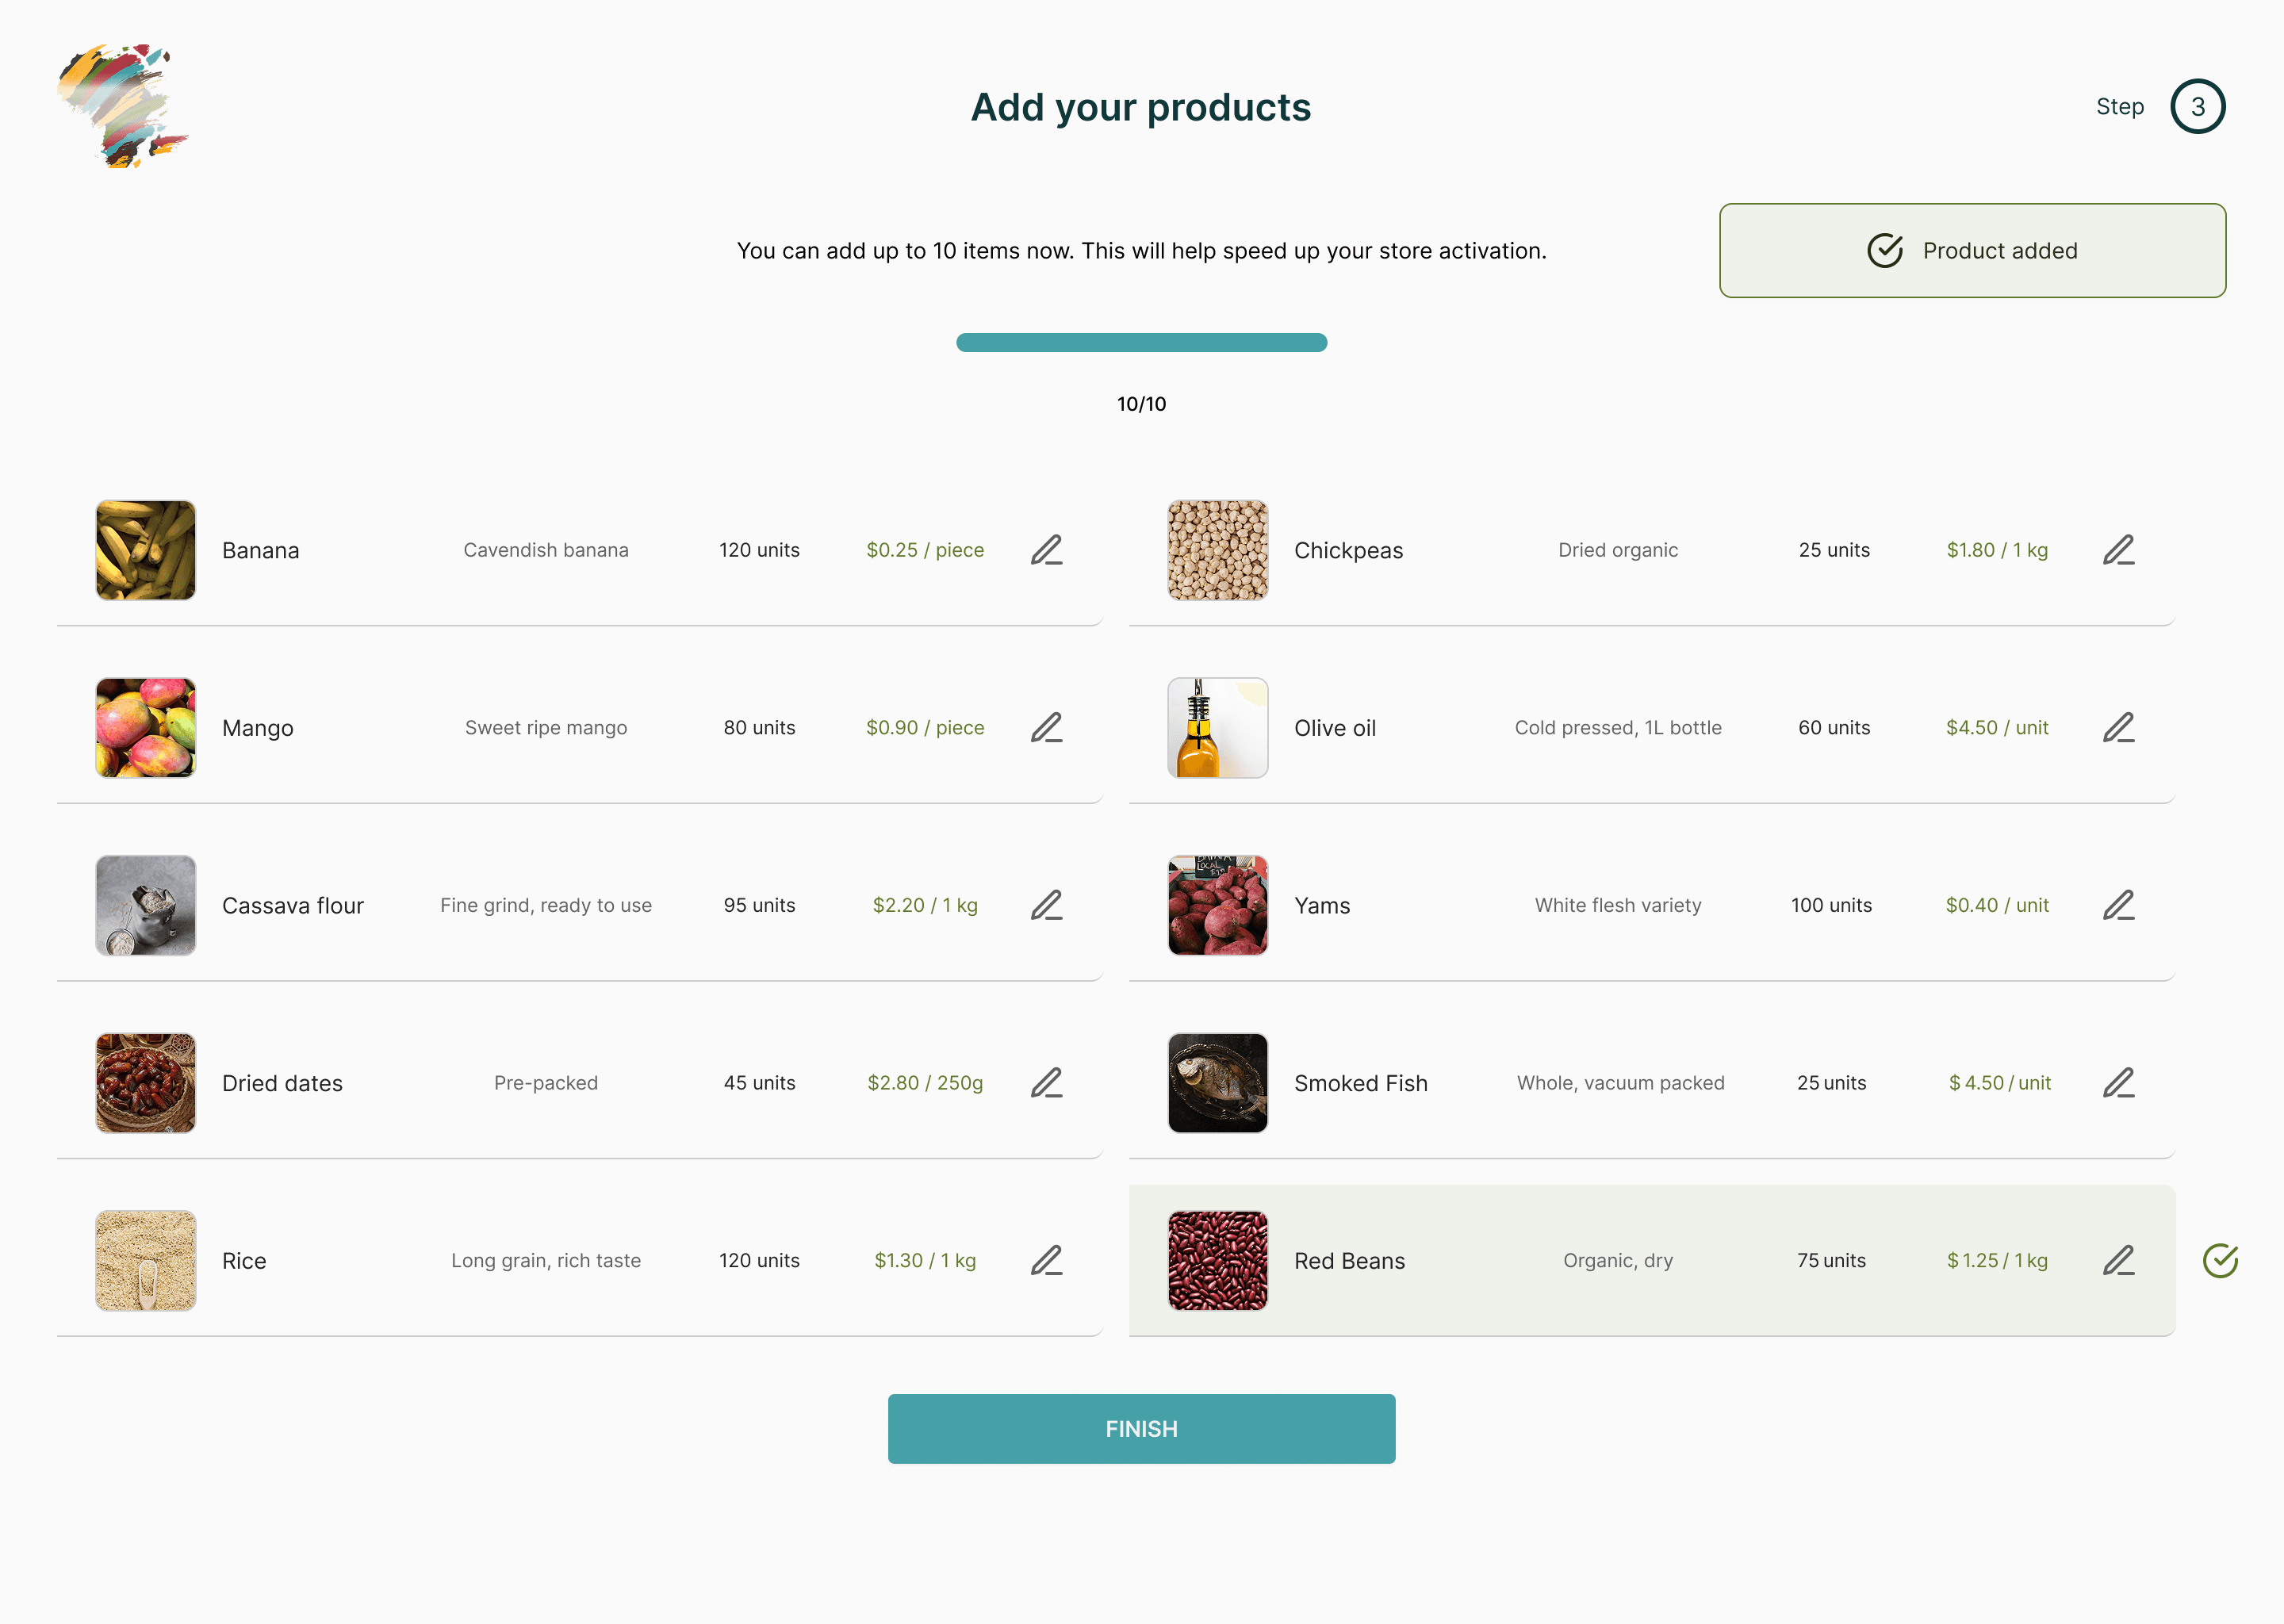The width and height of the screenshot is (2284, 1624).
Task: Open the Smoked Fish edit pencil
Action: (2118, 1083)
